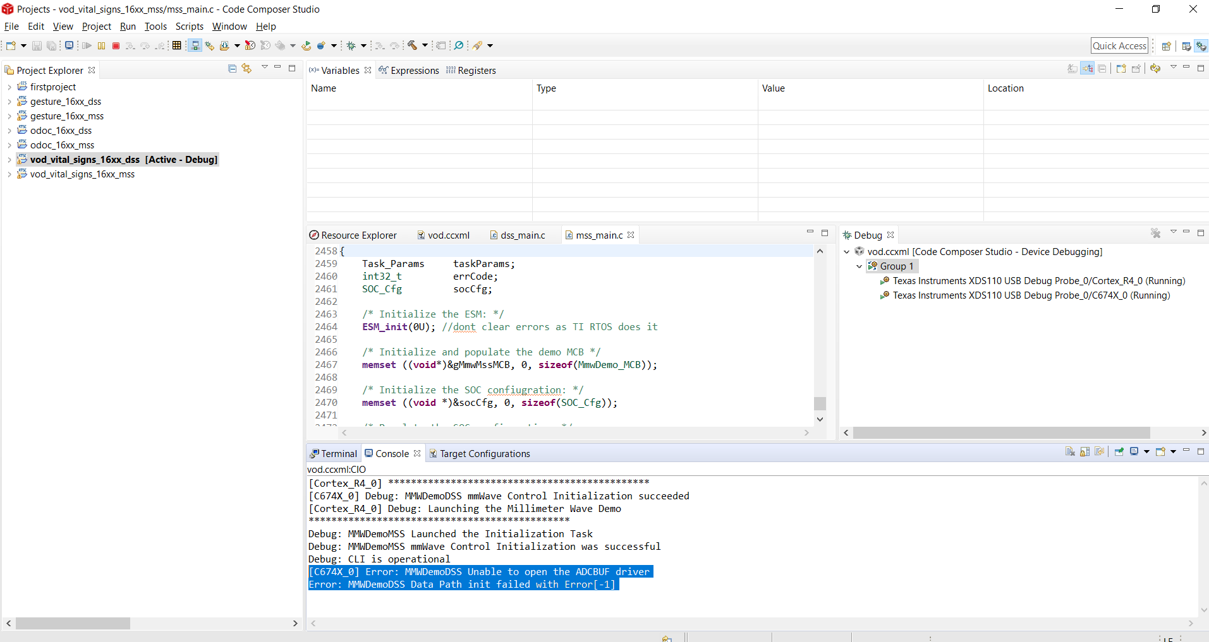
Task: Expand the vod_vital_signs_16xx_mss project
Action: 9,174
